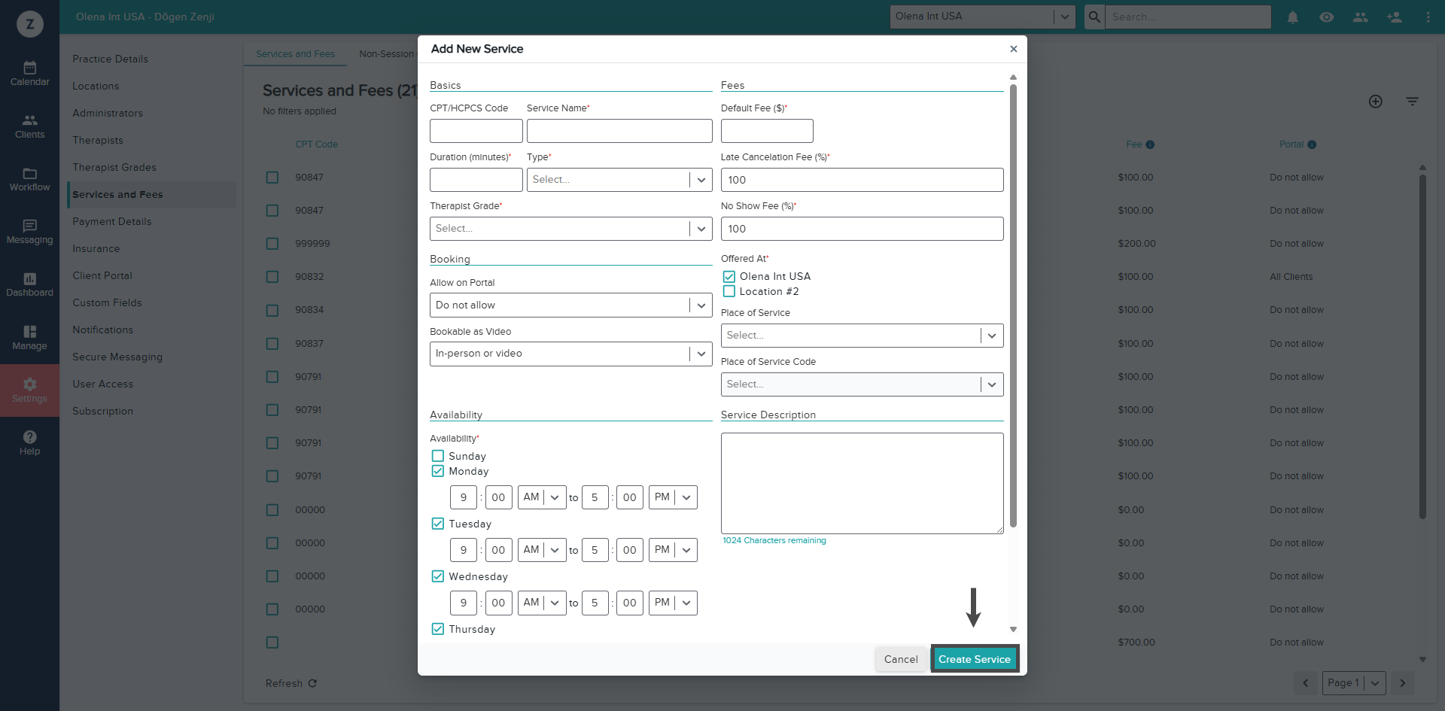Expand the Therapist Grade dropdown
Image resolution: width=1445 pixels, height=711 pixels.
570,229
